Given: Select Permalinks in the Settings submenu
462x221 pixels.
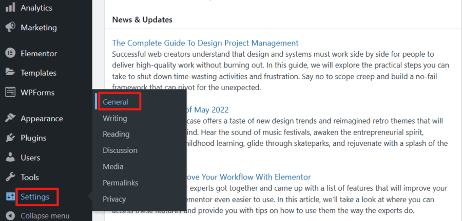Looking at the screenshot, I should coord(120,183).
